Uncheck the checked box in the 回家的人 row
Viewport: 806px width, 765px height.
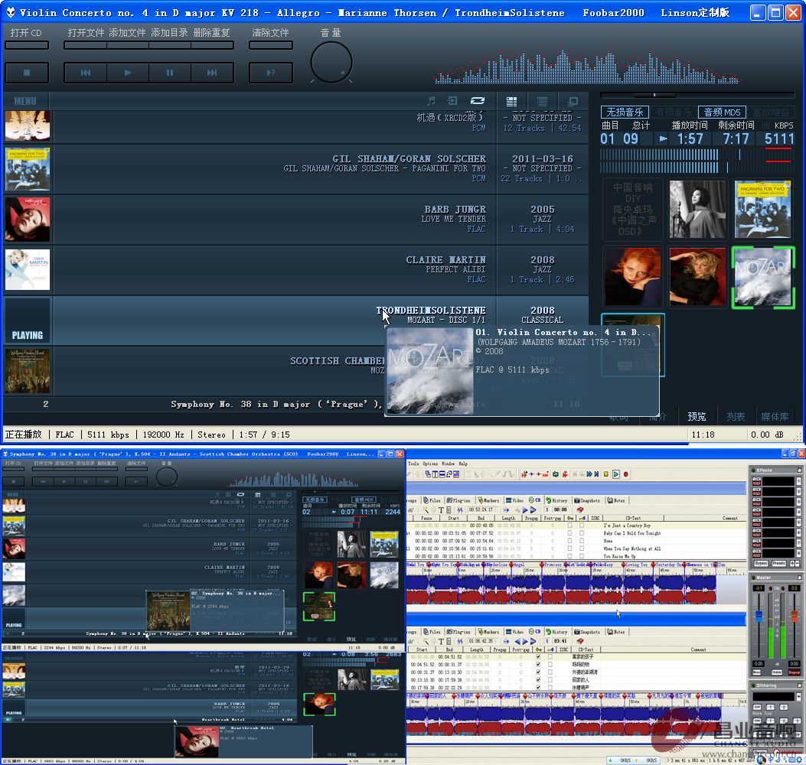tap(538, 680)
